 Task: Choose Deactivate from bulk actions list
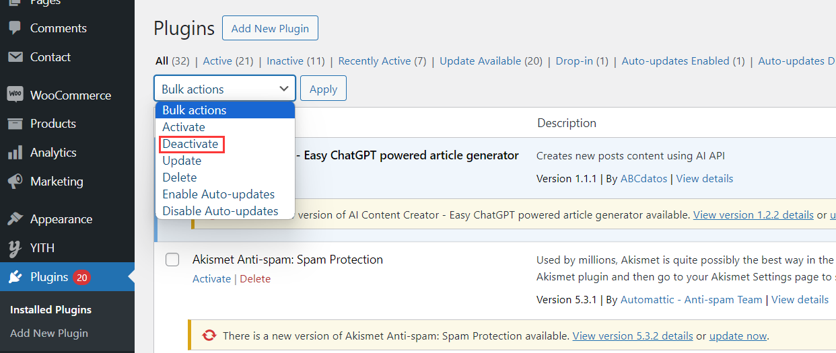click(190, 144)
